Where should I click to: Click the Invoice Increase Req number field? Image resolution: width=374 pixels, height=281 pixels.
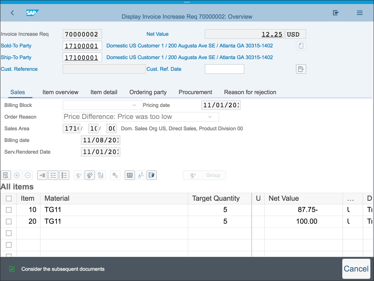[x=82, y=34]
